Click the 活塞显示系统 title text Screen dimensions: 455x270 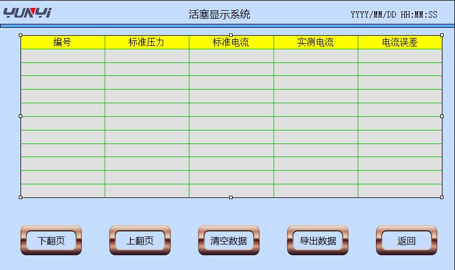tap(220, 15)
